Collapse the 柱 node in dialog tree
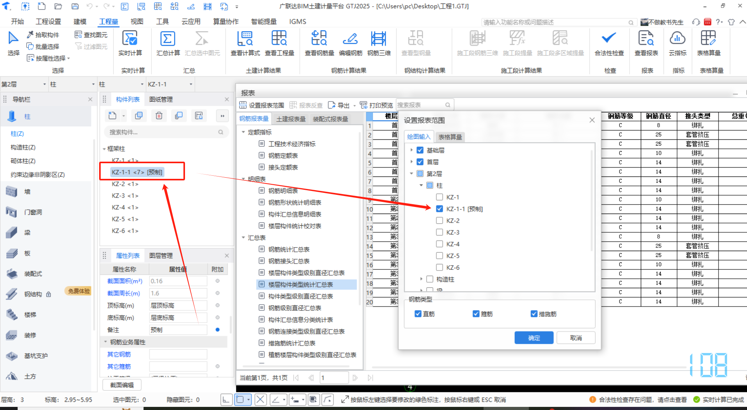 421,185
